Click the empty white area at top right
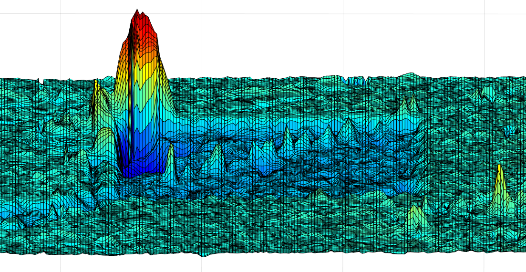Screen dimensions: 526x272 coord(429,33)
